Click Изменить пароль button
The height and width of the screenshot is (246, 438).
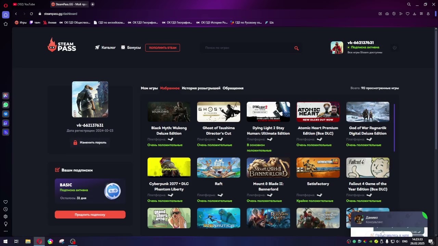(x=90, y=142)
